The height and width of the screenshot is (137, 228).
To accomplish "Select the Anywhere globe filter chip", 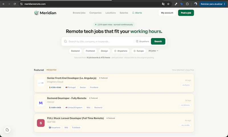I will coord(121,51).
